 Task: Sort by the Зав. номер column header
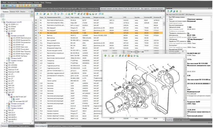click(87, 17)
